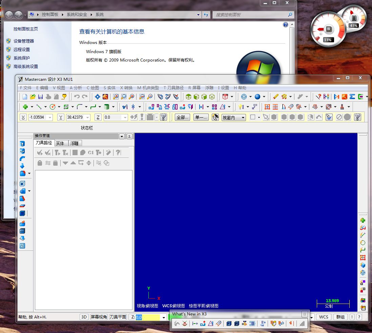Toggle the AutoCursor icon beside 视窗内

pos(215,117)
